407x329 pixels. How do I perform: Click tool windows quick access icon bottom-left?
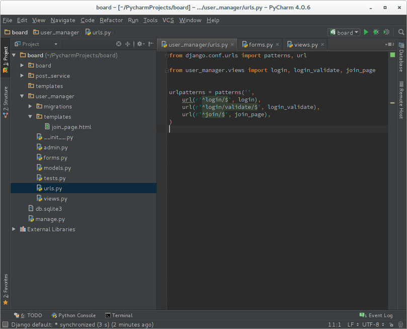pos(5,324)
